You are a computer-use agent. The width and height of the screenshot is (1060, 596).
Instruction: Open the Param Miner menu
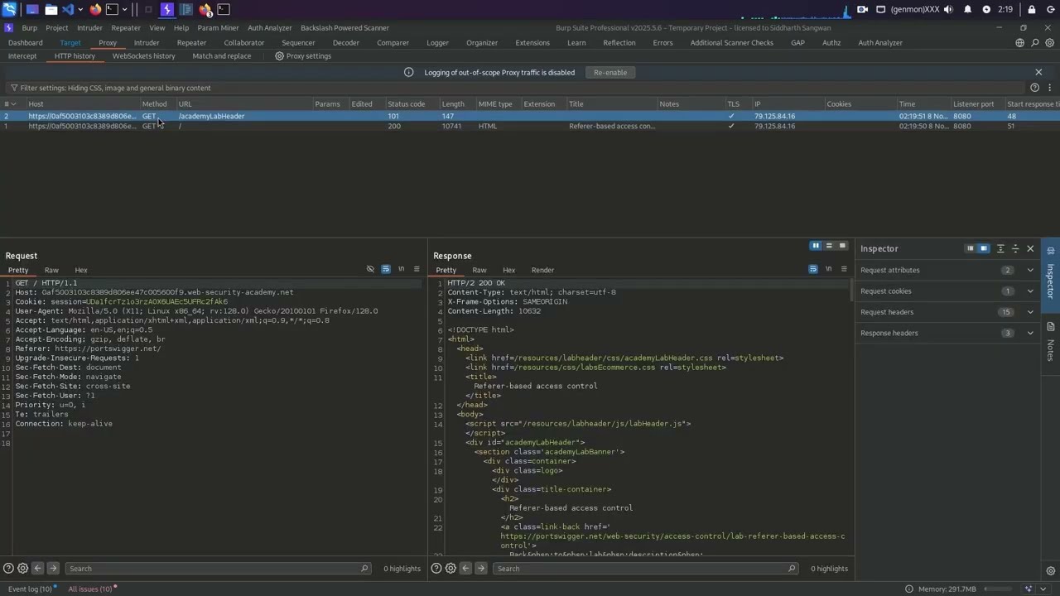click(x=218, y=28)
